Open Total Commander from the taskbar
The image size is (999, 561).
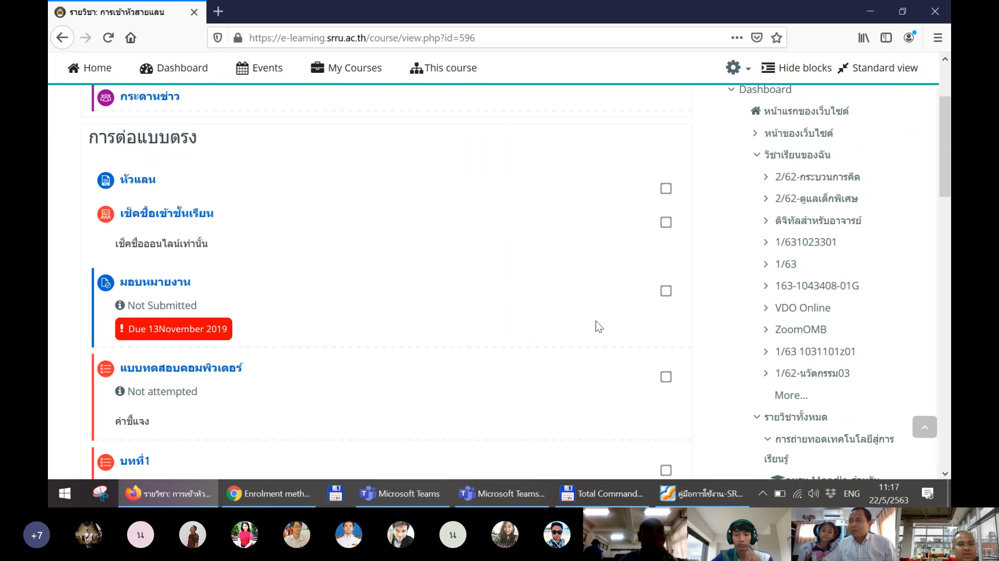601,493
